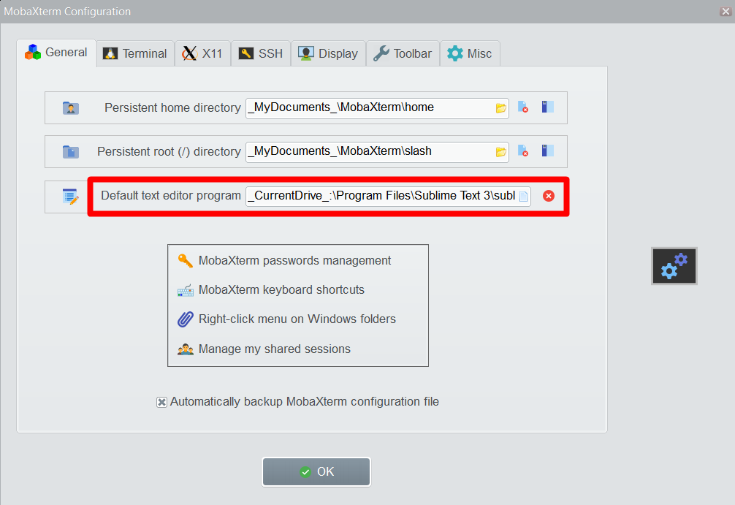The height and width of the screenshot is (505, 735).
Task: Clear the persistent home directory setting
Action: point(524,107)
